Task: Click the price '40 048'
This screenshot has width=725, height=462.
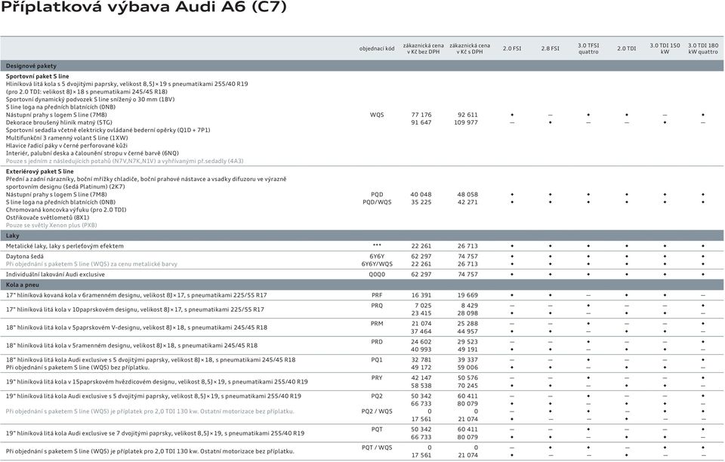Action: tap(421, 195)
